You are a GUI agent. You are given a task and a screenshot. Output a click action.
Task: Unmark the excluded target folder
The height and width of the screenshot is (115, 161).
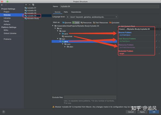click(159, 53)
